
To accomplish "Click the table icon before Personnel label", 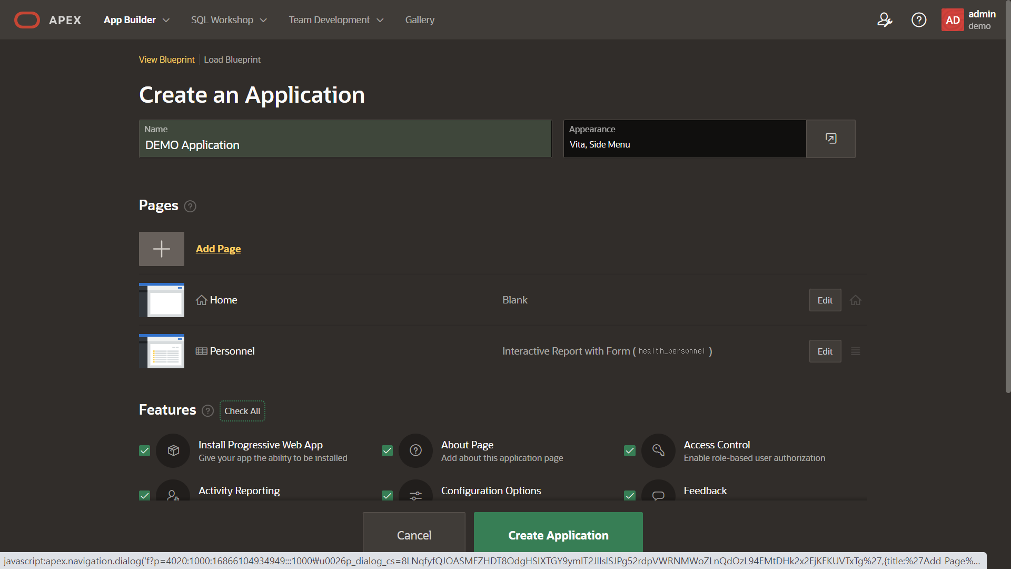I will click(201, 351).
